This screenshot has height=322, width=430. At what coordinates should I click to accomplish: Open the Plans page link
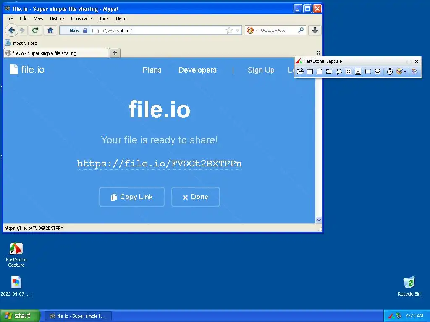152,70
